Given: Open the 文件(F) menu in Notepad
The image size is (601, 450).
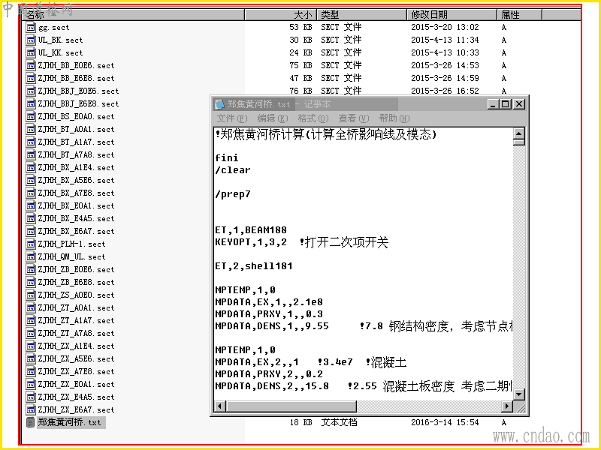Looking at the screenshot, I should pos(232,118).
